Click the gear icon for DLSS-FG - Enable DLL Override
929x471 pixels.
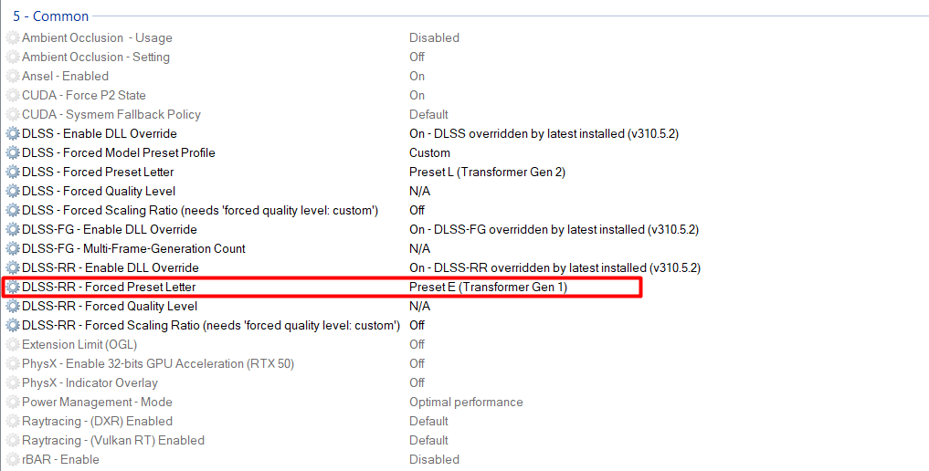(13, 230)
